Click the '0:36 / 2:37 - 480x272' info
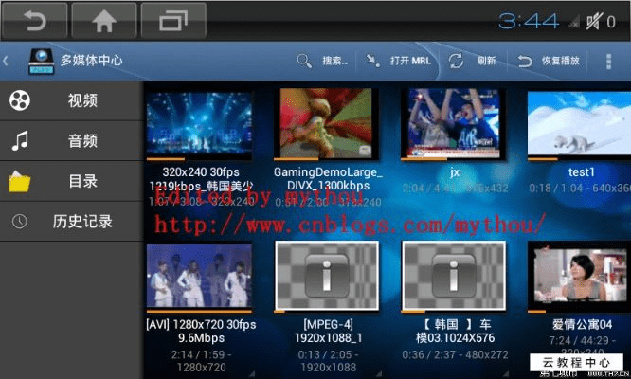 click(x=455, y=354)
